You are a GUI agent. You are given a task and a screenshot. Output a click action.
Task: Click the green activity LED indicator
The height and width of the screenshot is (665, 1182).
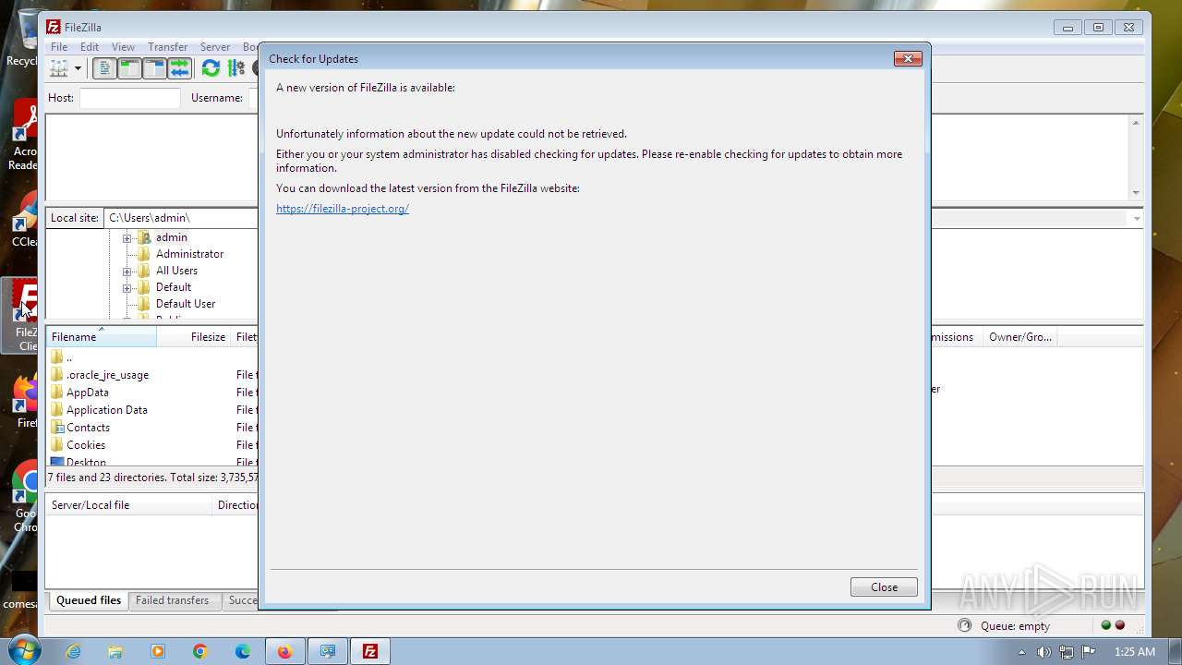tap(1105, 625)
